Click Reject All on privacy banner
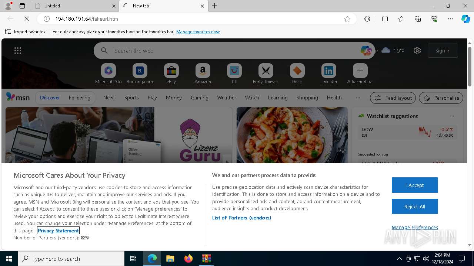474x266 pixels. [x=415, y=207]
